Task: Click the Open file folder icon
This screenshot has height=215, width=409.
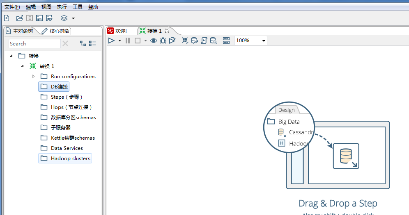Action: coord(20,18)
